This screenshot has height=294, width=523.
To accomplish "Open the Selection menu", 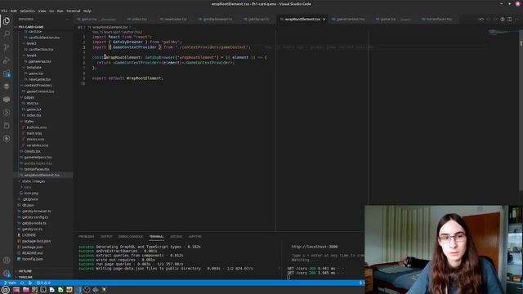I will pyautogui.click(x=27, y=11).
